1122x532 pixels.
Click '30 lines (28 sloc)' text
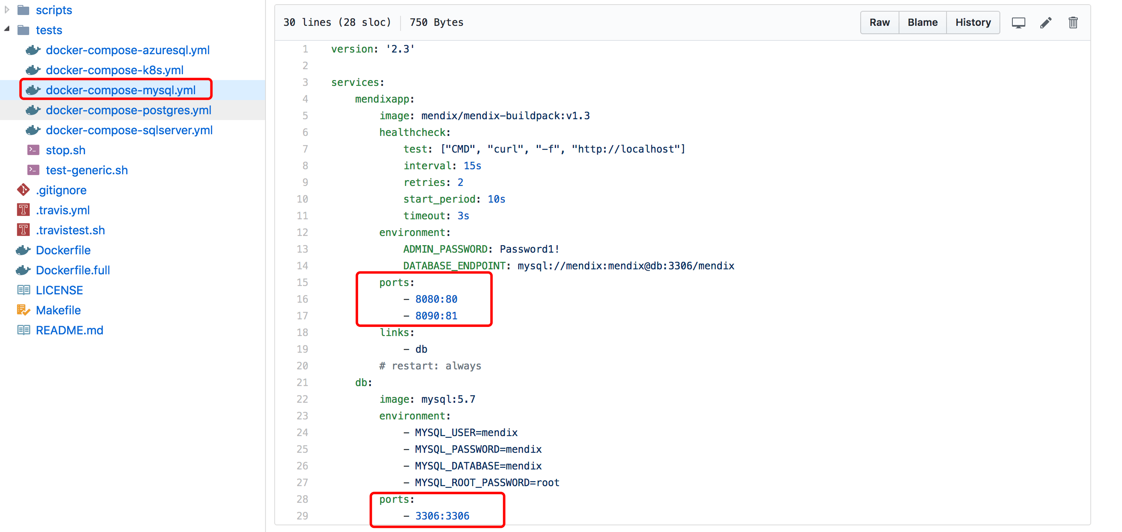(337, 23)
